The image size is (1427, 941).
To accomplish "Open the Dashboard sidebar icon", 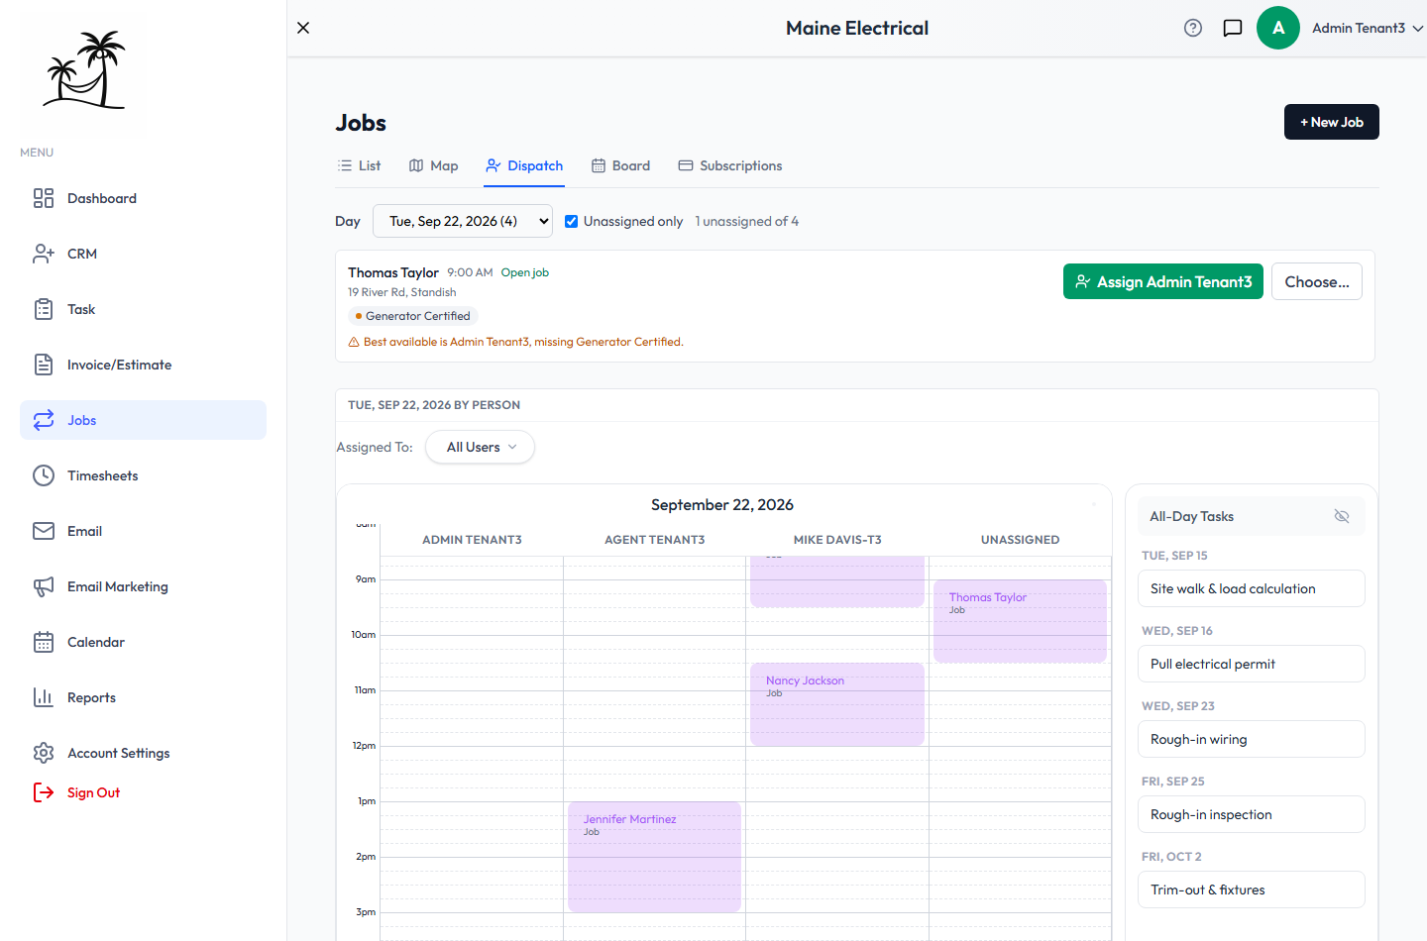I will pyautogui.click(x=44, y=198).
